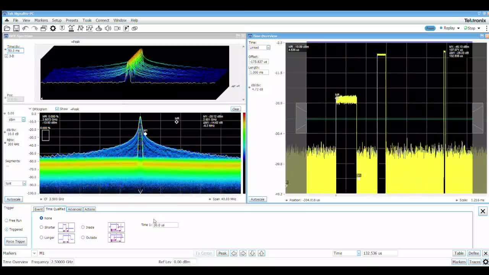Screen dimensions: 489x275
Task: Click the audio demodulation speaker icon
Action: pyautogui.click(x=107, y=28)
